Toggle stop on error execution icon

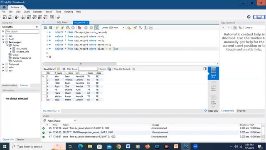click(x=79, y=27)
